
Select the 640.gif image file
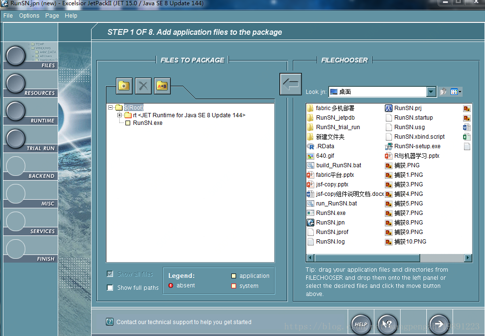coord(321,156)
